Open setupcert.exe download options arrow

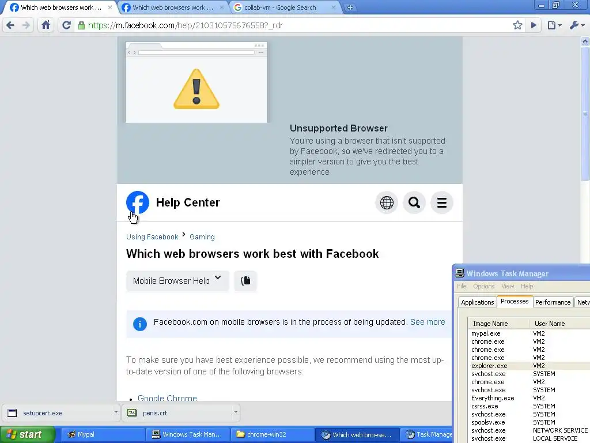coord(115,412)
